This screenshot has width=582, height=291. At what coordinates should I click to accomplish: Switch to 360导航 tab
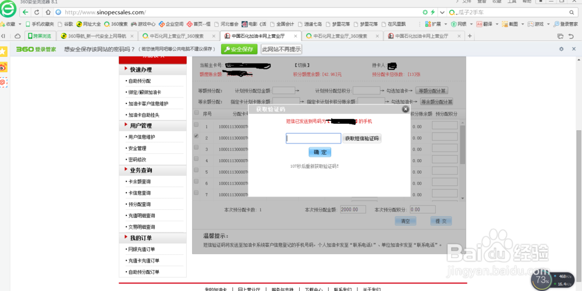[97, 36]
